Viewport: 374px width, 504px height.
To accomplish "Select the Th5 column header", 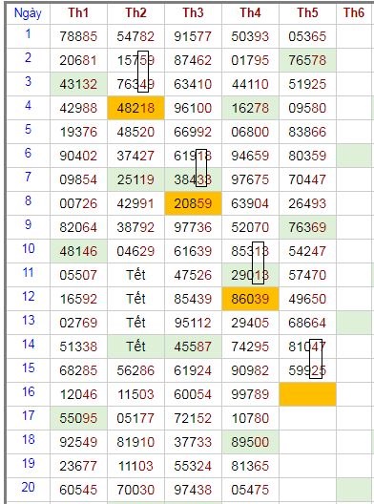I will coord(307,13).
